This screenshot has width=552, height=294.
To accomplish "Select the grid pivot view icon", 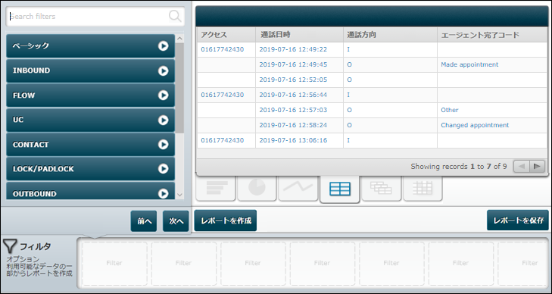I will (x=423, y=189).
